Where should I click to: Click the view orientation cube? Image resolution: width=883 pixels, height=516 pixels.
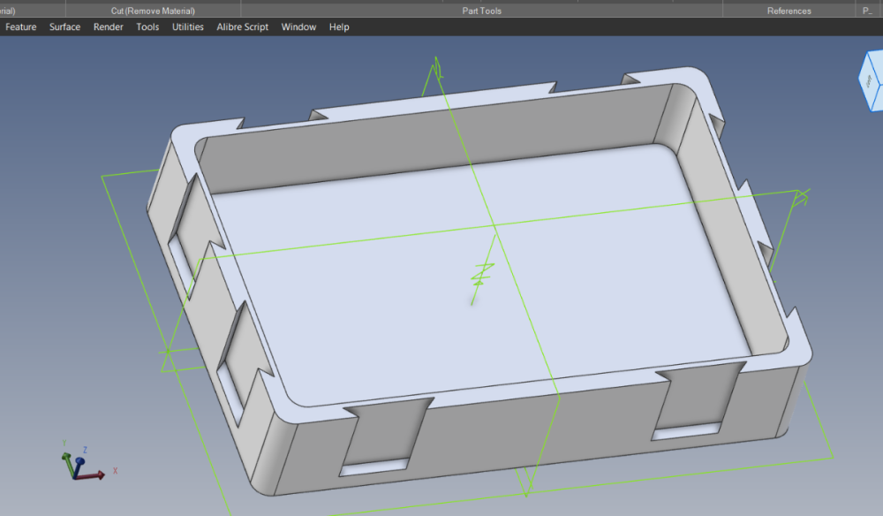pos(871,80)
